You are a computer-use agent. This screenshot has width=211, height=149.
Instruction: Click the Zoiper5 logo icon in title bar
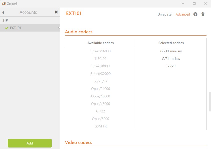(x=4, y=4)
